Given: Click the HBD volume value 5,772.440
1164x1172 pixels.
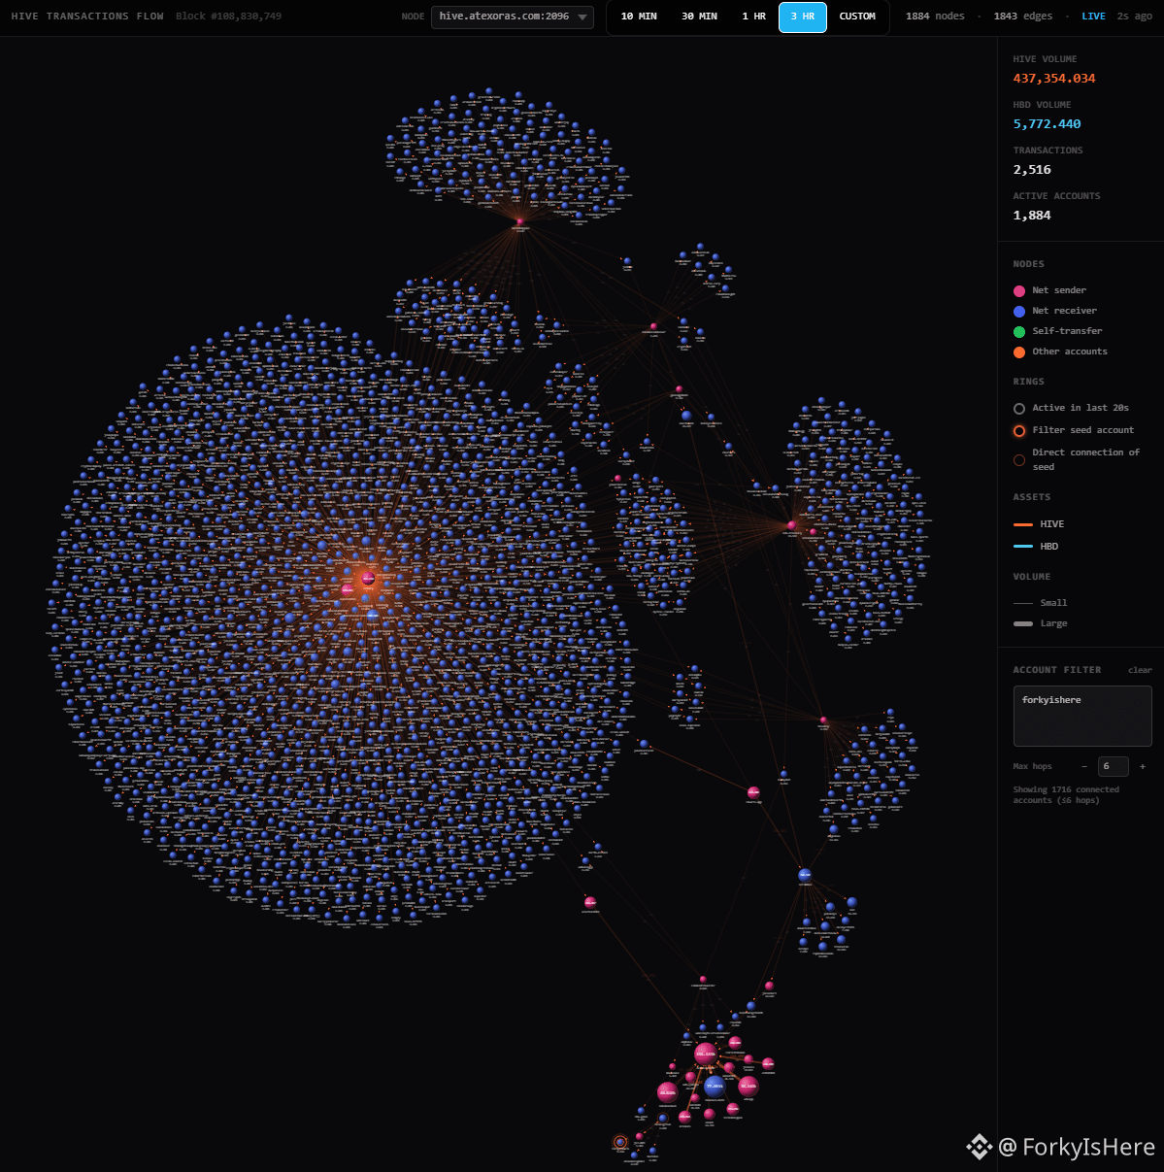Looking at the screenshot, I should 1047,124.
